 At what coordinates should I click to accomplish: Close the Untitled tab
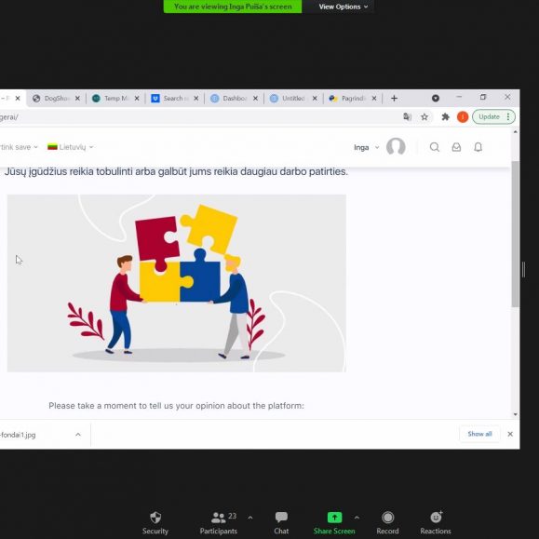[315, 99]
